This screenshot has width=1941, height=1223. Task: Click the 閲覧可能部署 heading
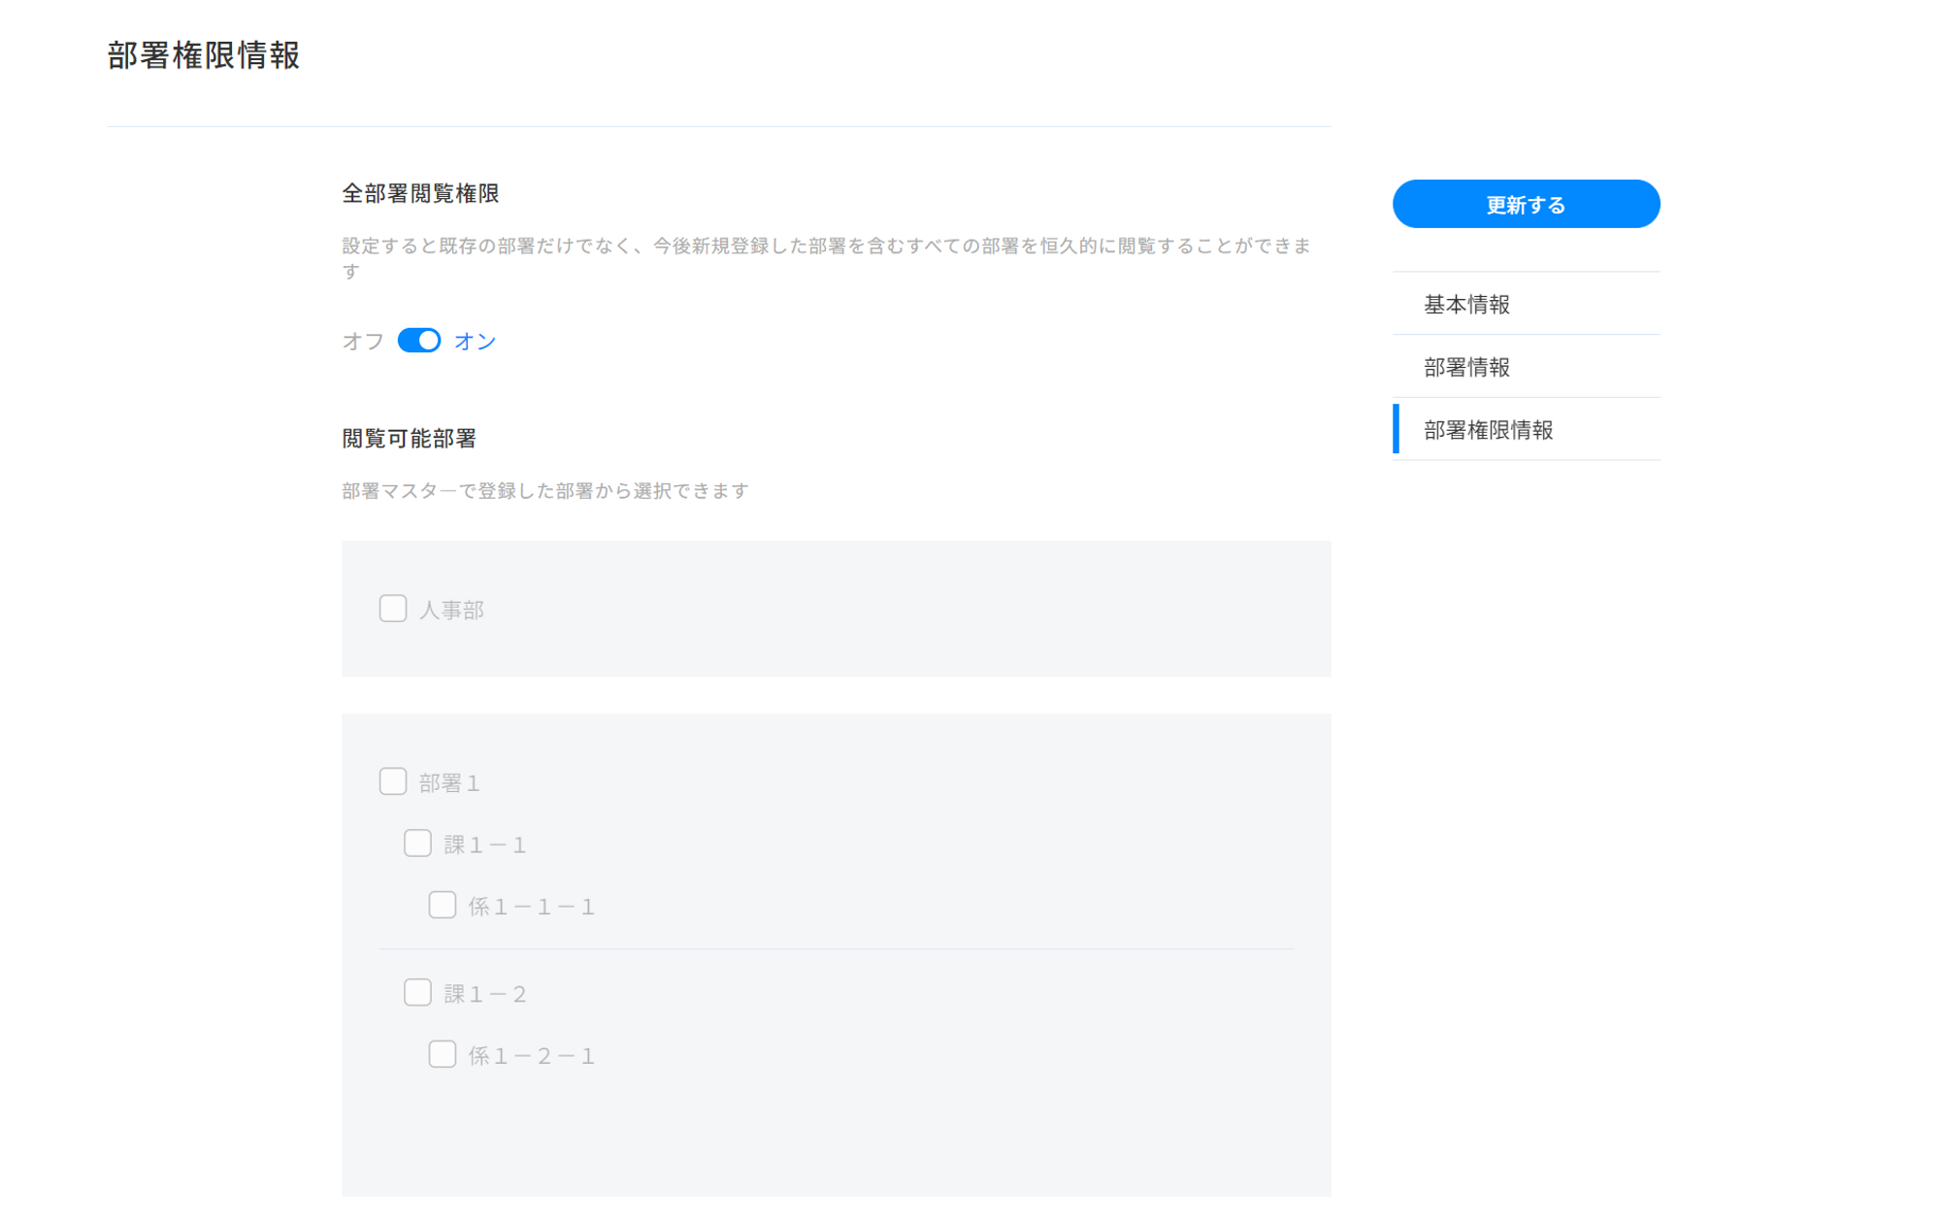409,439
